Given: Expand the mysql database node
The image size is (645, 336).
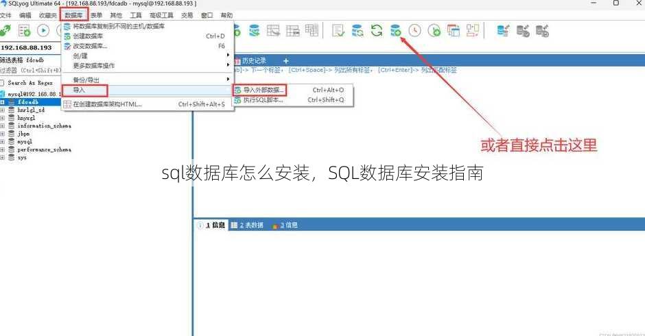Looking at the screenshot, I should [x=2, y=141].
